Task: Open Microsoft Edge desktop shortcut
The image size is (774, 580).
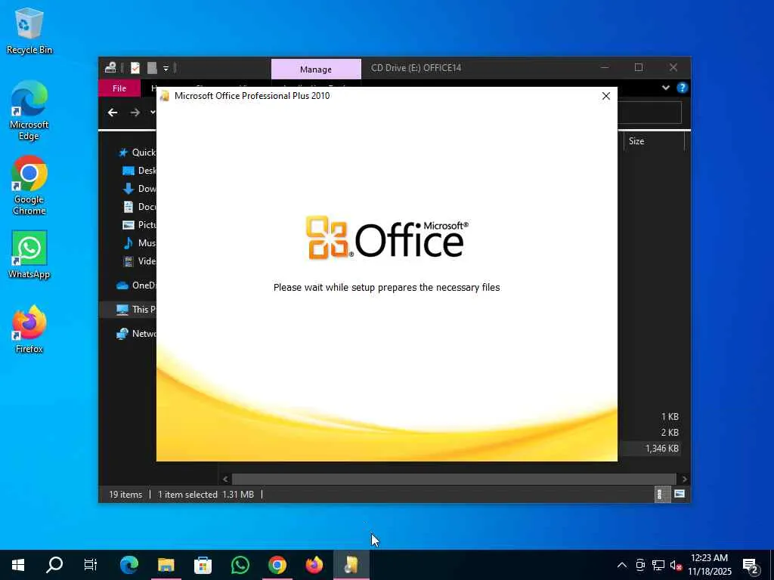Action: 29,110
